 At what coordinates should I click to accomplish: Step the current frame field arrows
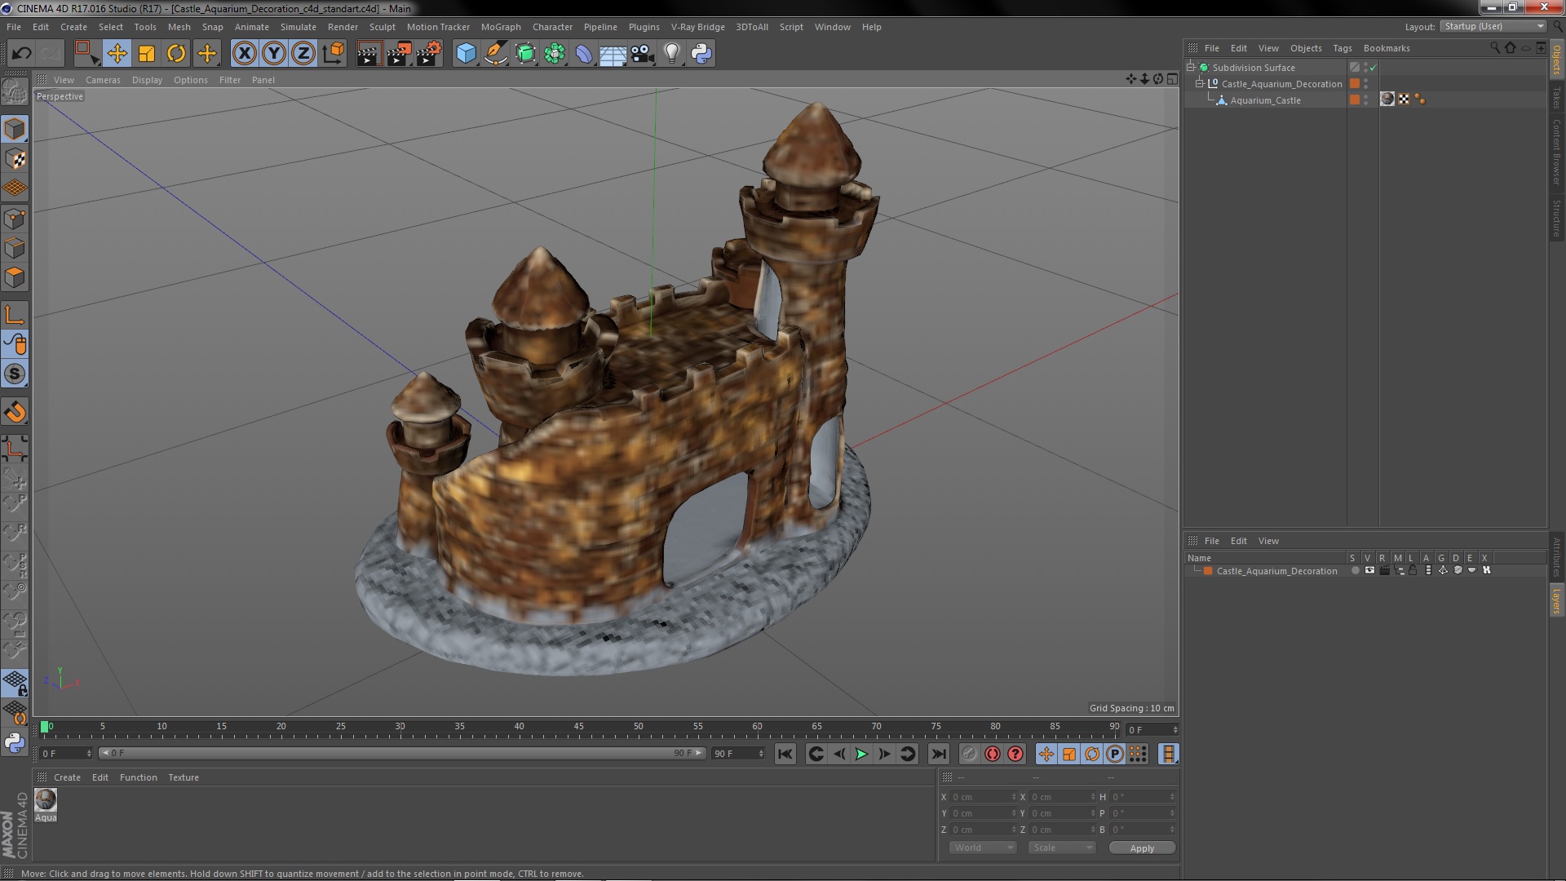(x=1175, y=729)
